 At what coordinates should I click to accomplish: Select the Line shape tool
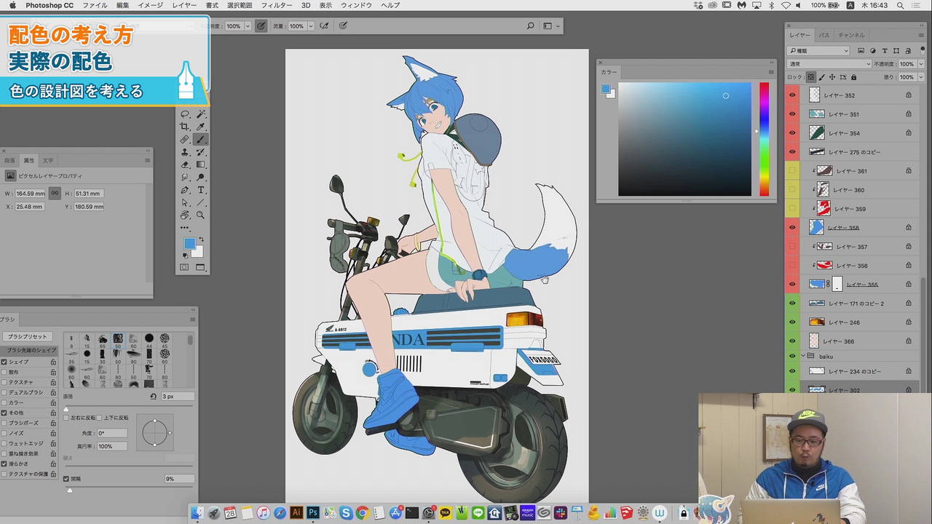coord(200,202)
